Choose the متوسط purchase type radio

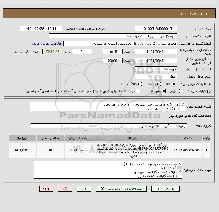[164, 91]
